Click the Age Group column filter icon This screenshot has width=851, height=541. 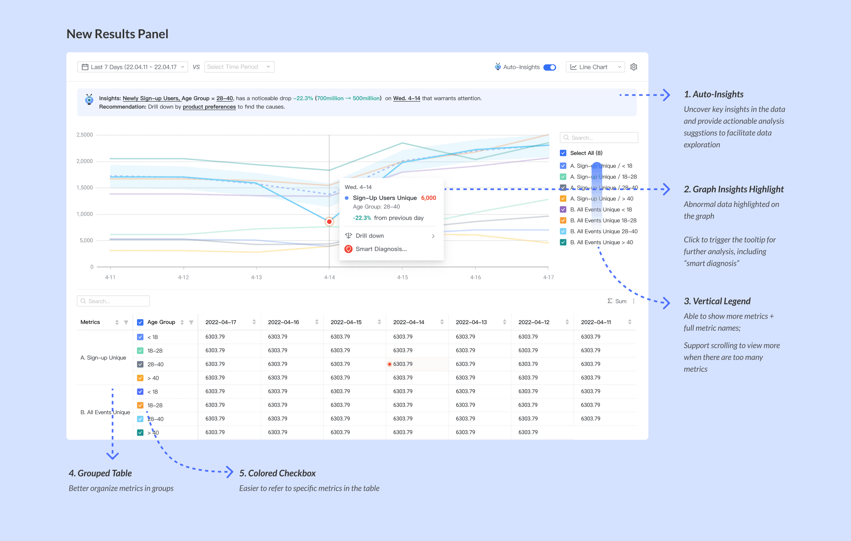click(191, 322)
